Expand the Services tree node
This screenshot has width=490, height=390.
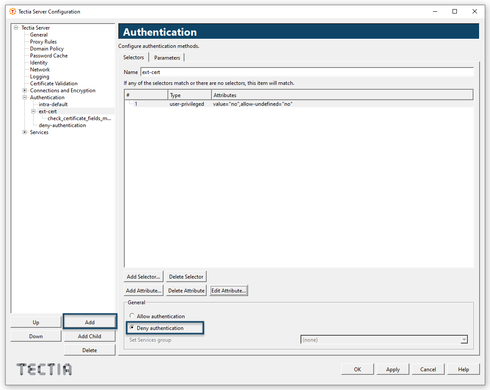(25, 132)
